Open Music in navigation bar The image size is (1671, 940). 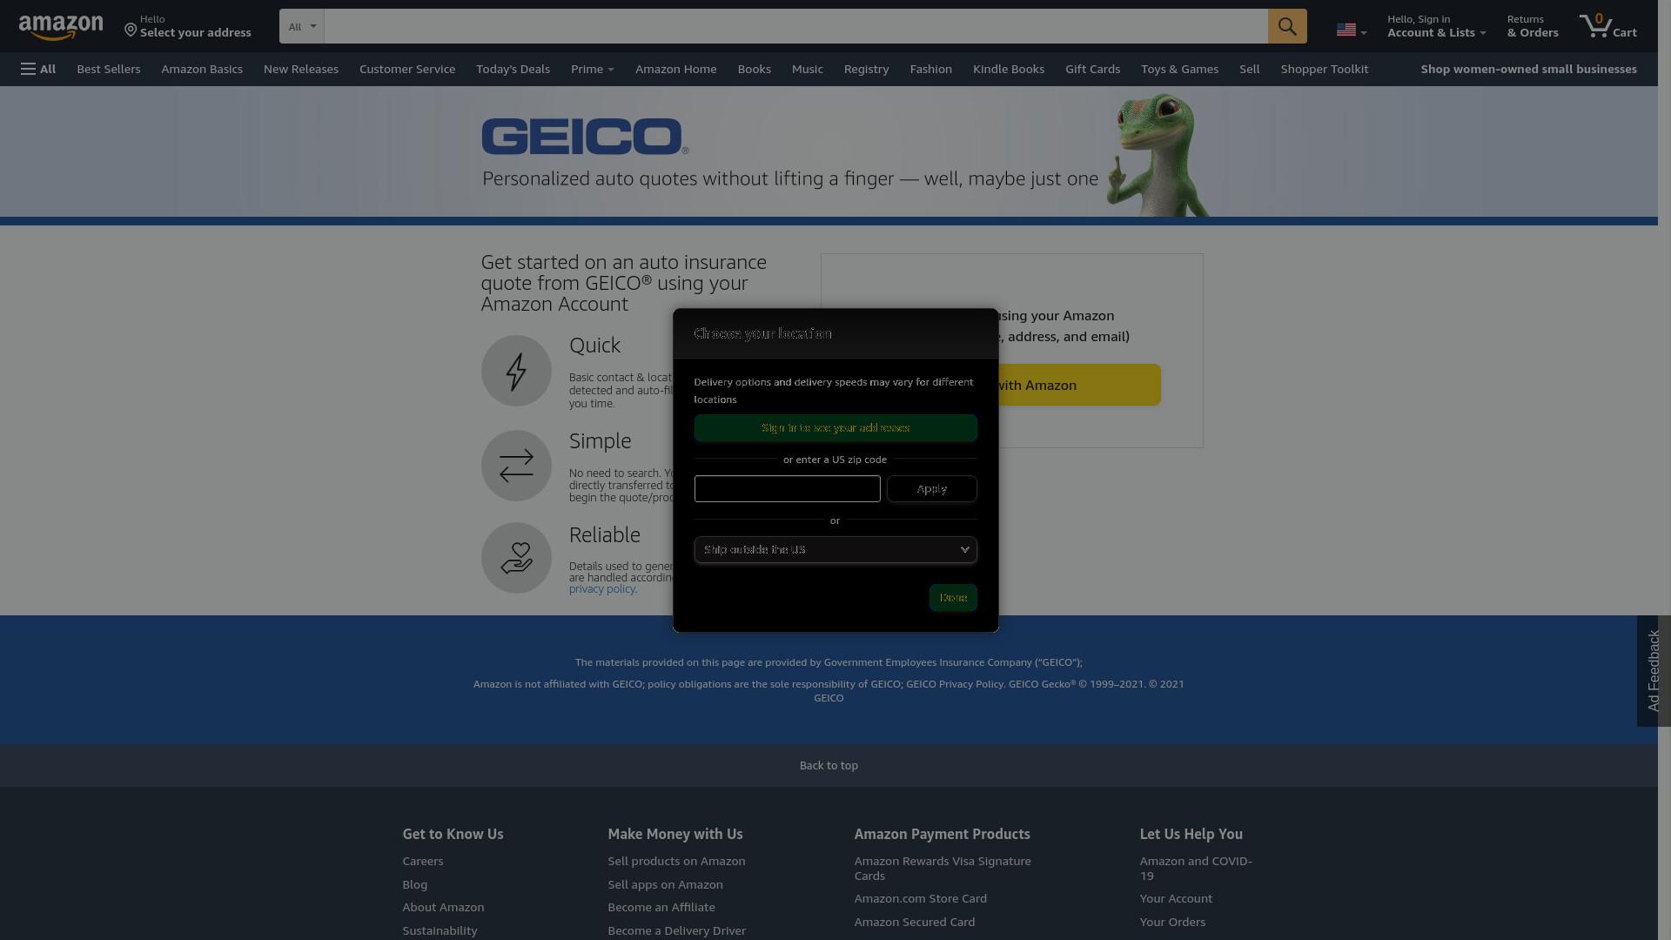point(808,69)
